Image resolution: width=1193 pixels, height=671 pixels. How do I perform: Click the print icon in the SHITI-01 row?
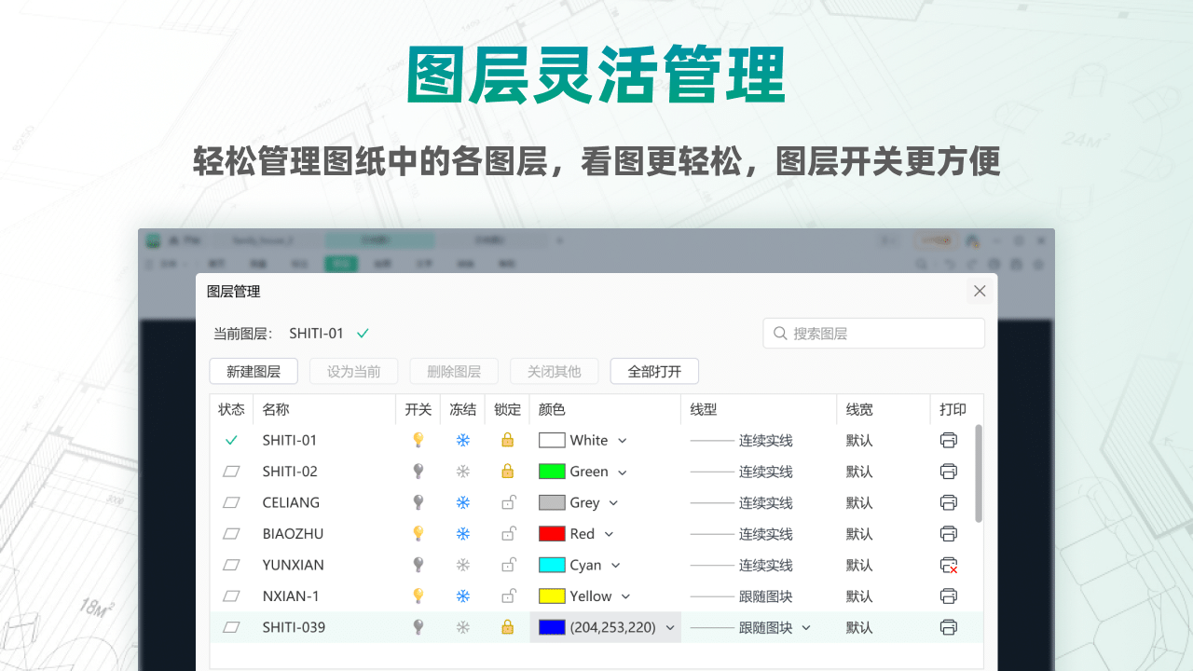948,440
